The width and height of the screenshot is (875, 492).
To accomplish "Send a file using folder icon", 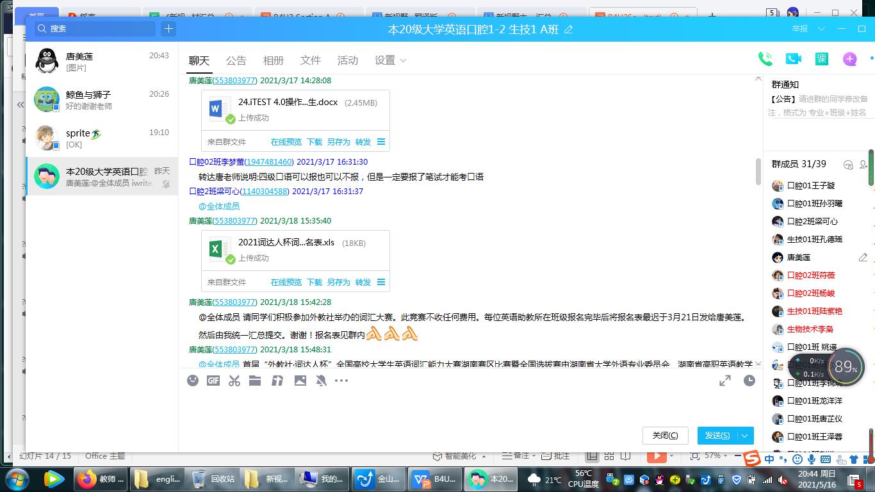I will click(255, 381).
